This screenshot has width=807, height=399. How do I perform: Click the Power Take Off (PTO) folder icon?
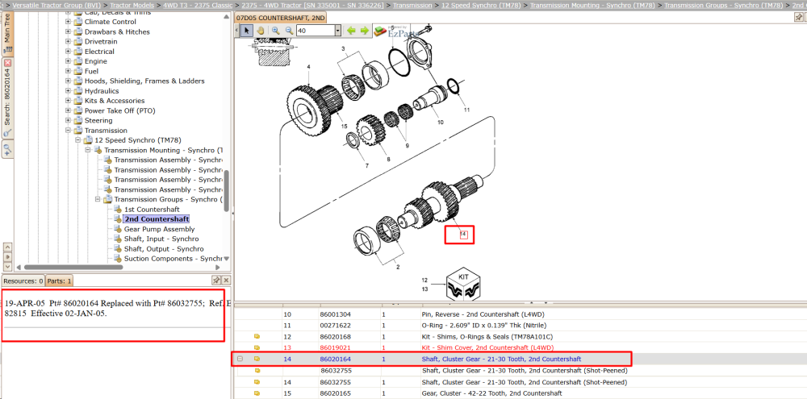(77, 111)
